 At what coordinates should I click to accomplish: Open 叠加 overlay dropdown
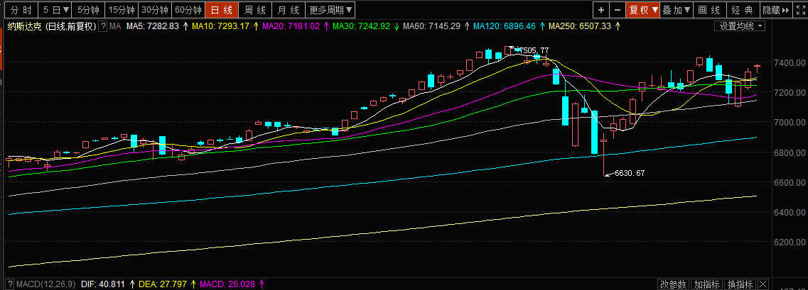pyautogui.click(x=676, y=10)
